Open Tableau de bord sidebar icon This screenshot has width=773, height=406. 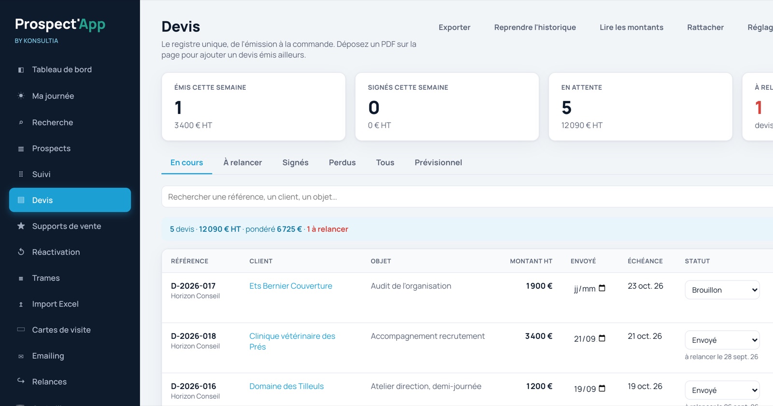21,70
